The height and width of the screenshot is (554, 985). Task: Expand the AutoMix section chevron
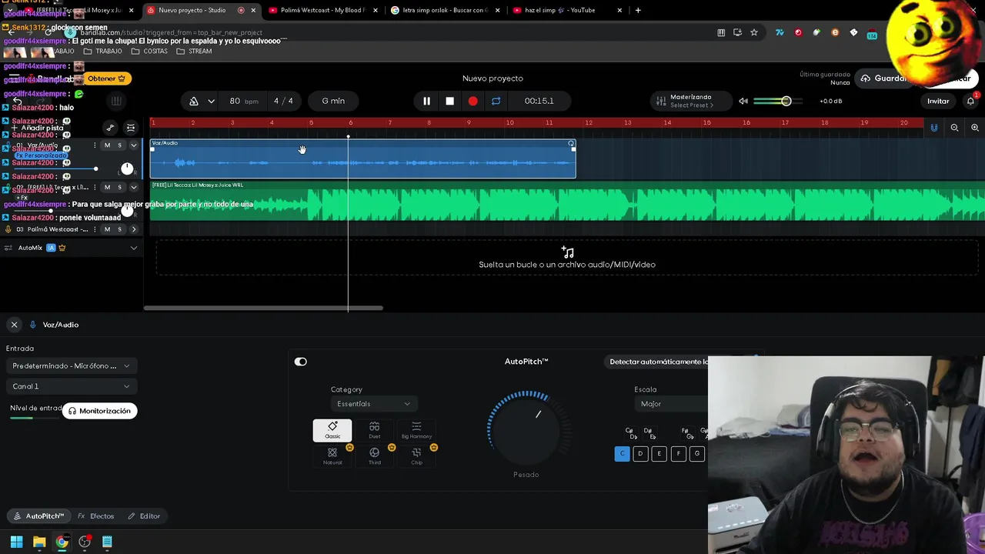click(133, 248)
